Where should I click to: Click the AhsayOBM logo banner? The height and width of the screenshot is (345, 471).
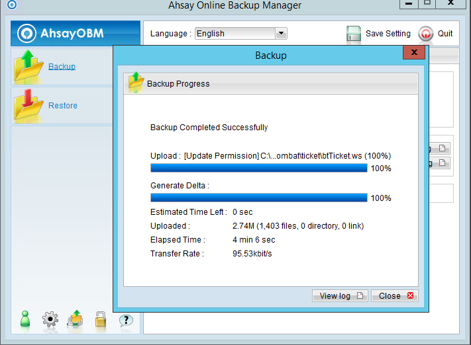[x=76, y=33]
